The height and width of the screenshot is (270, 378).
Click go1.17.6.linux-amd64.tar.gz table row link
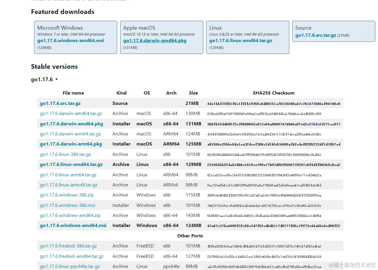click(x=71, y=164)
